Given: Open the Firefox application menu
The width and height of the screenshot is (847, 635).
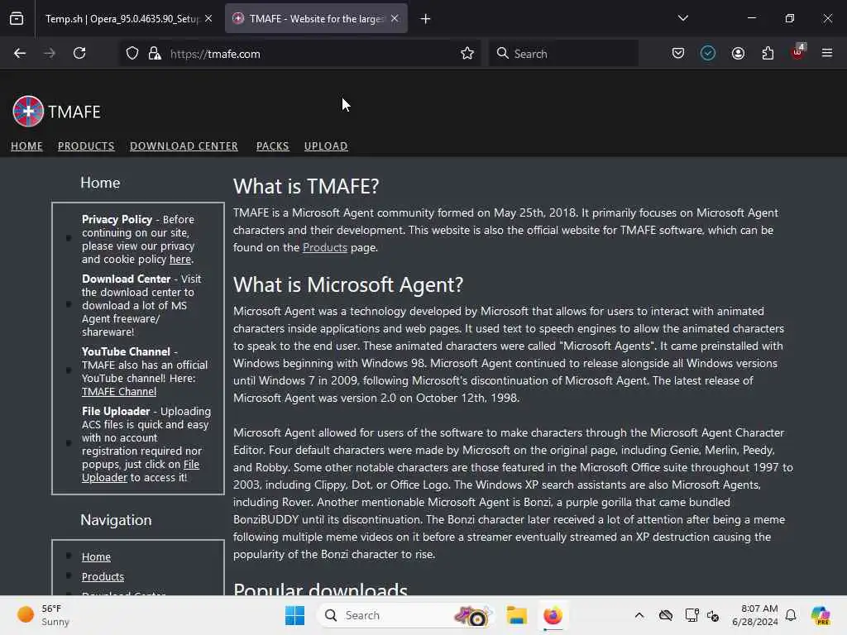Looking at the screenshot, I should (827, 53).
